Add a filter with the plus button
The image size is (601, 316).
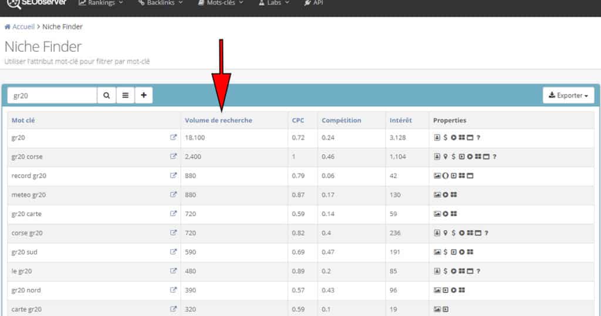[144, 96]
